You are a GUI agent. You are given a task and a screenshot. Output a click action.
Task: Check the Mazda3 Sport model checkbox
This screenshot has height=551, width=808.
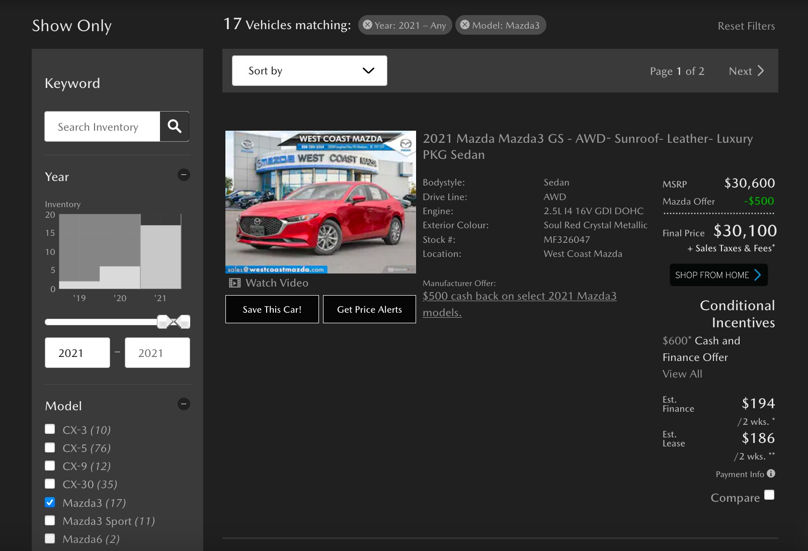click(x=50, y=520)
